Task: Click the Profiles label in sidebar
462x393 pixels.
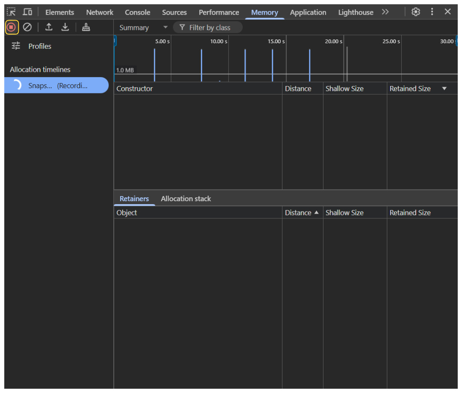Action: tap(40, 46)
